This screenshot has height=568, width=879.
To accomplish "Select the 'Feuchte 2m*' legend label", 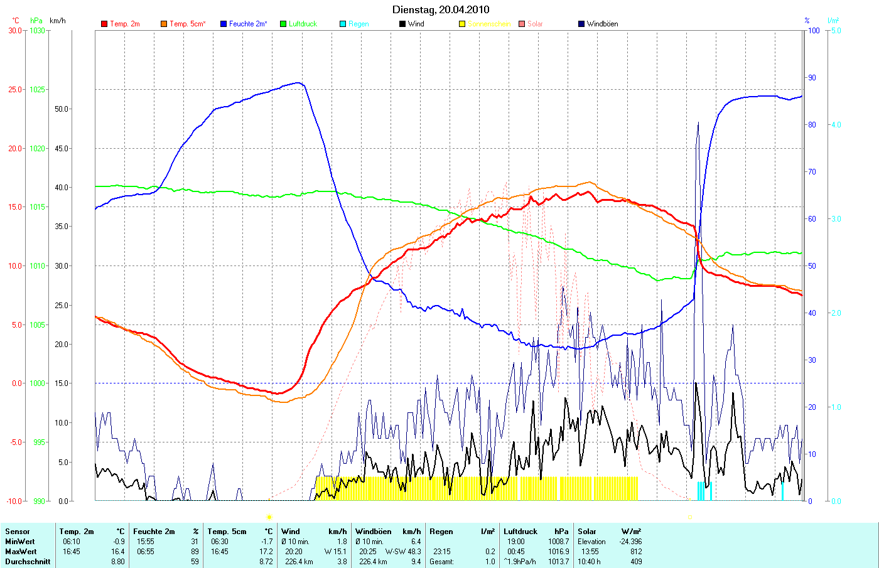I will 248,24.
